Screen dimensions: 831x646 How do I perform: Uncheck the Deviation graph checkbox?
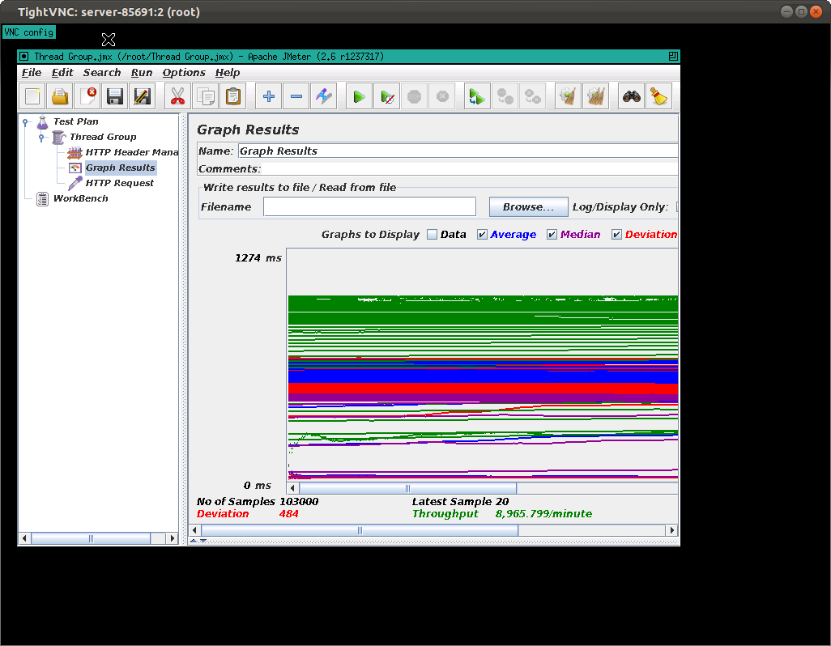tap(616, 235)
